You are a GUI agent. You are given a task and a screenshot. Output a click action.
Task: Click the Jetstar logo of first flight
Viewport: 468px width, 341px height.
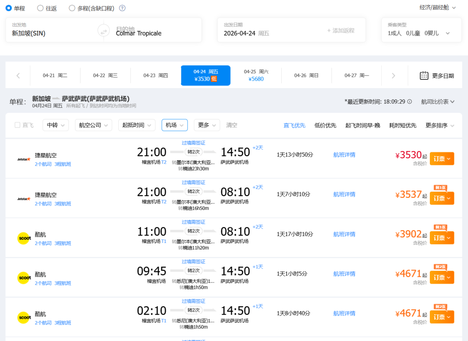[x=24, y=159]
